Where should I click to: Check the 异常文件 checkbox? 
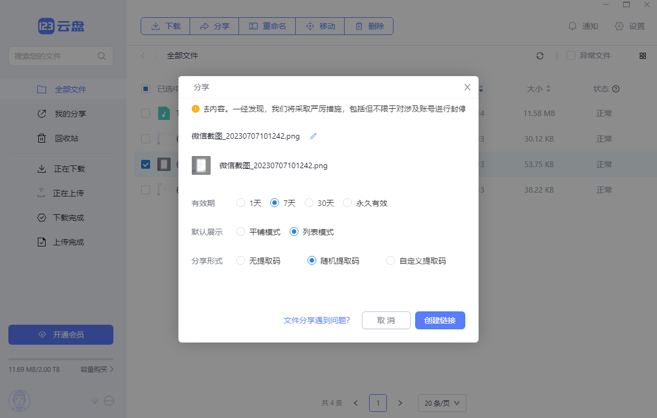[570, 56]
